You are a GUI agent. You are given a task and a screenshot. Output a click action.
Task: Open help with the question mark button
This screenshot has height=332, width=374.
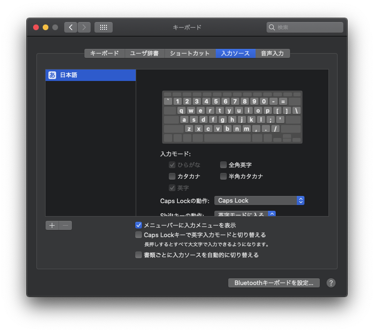point(331,283)
